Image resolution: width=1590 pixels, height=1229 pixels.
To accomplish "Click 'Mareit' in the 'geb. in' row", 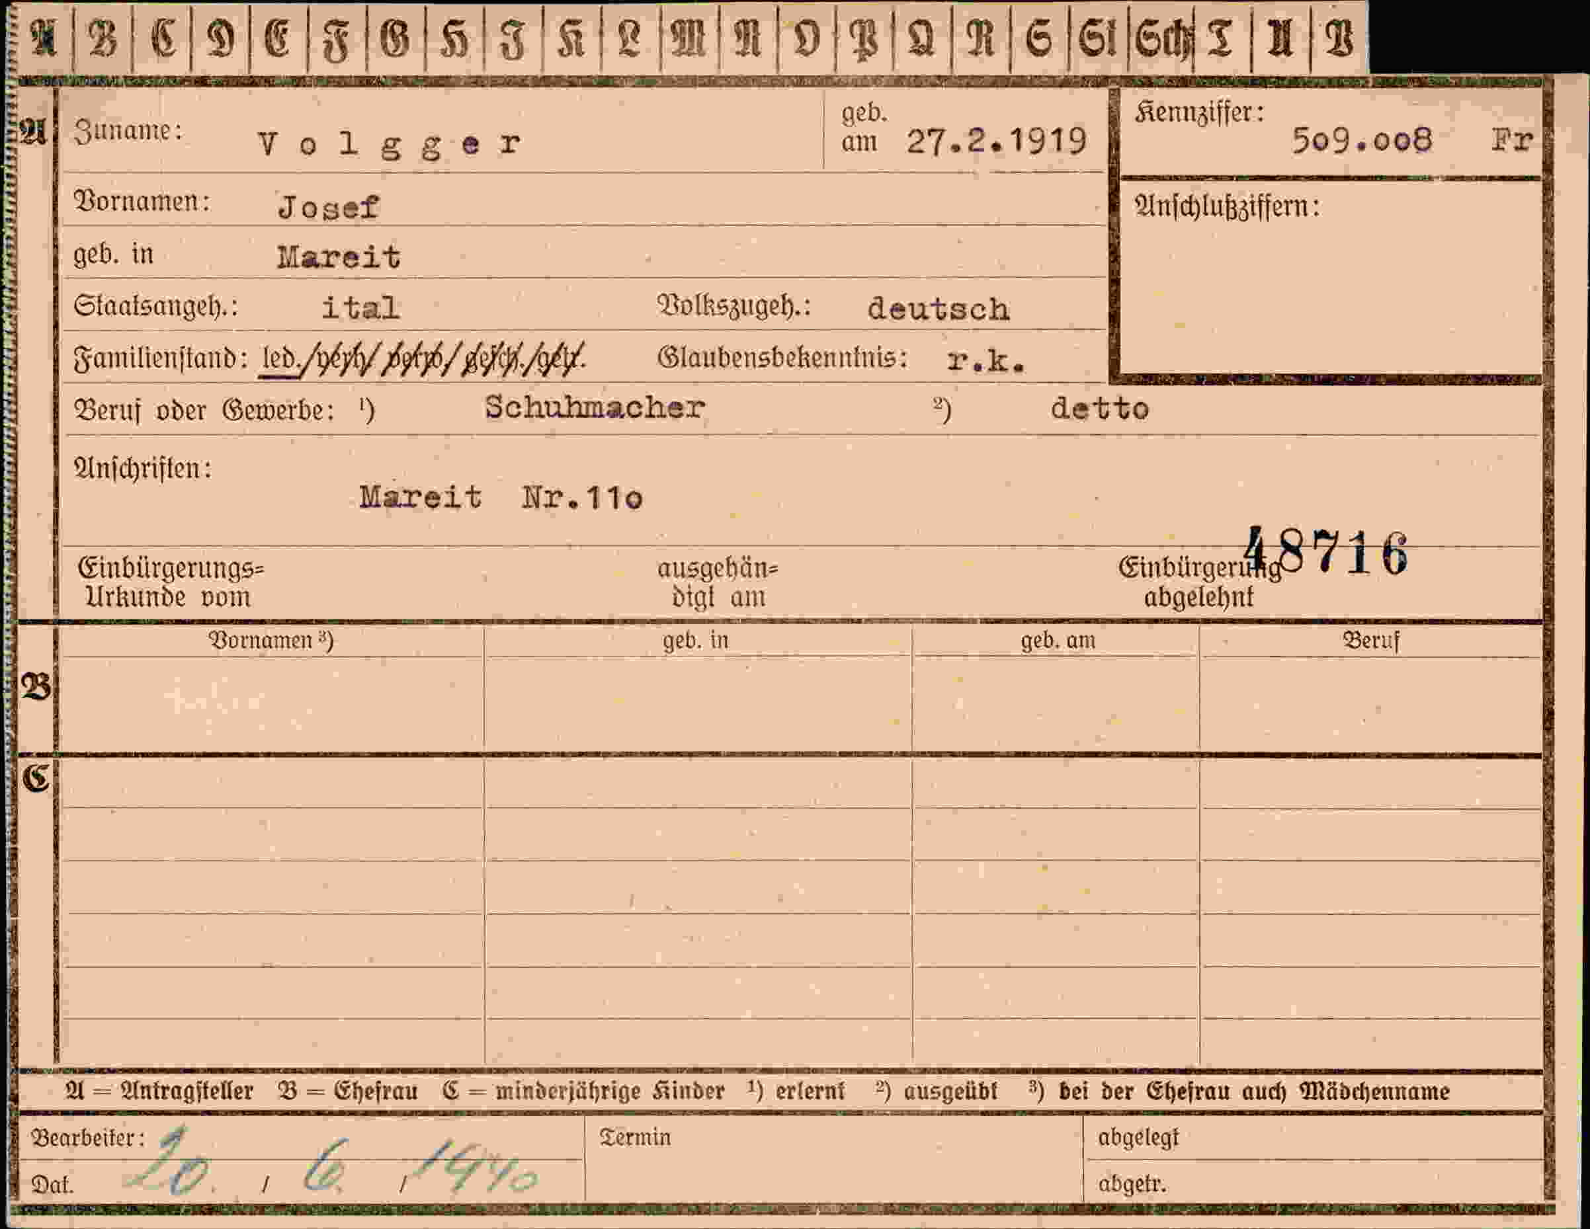I will (339, 257).
